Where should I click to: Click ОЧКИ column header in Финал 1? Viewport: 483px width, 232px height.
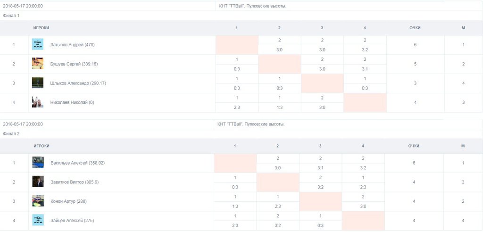pyautogui.click(x=415, y=28)
